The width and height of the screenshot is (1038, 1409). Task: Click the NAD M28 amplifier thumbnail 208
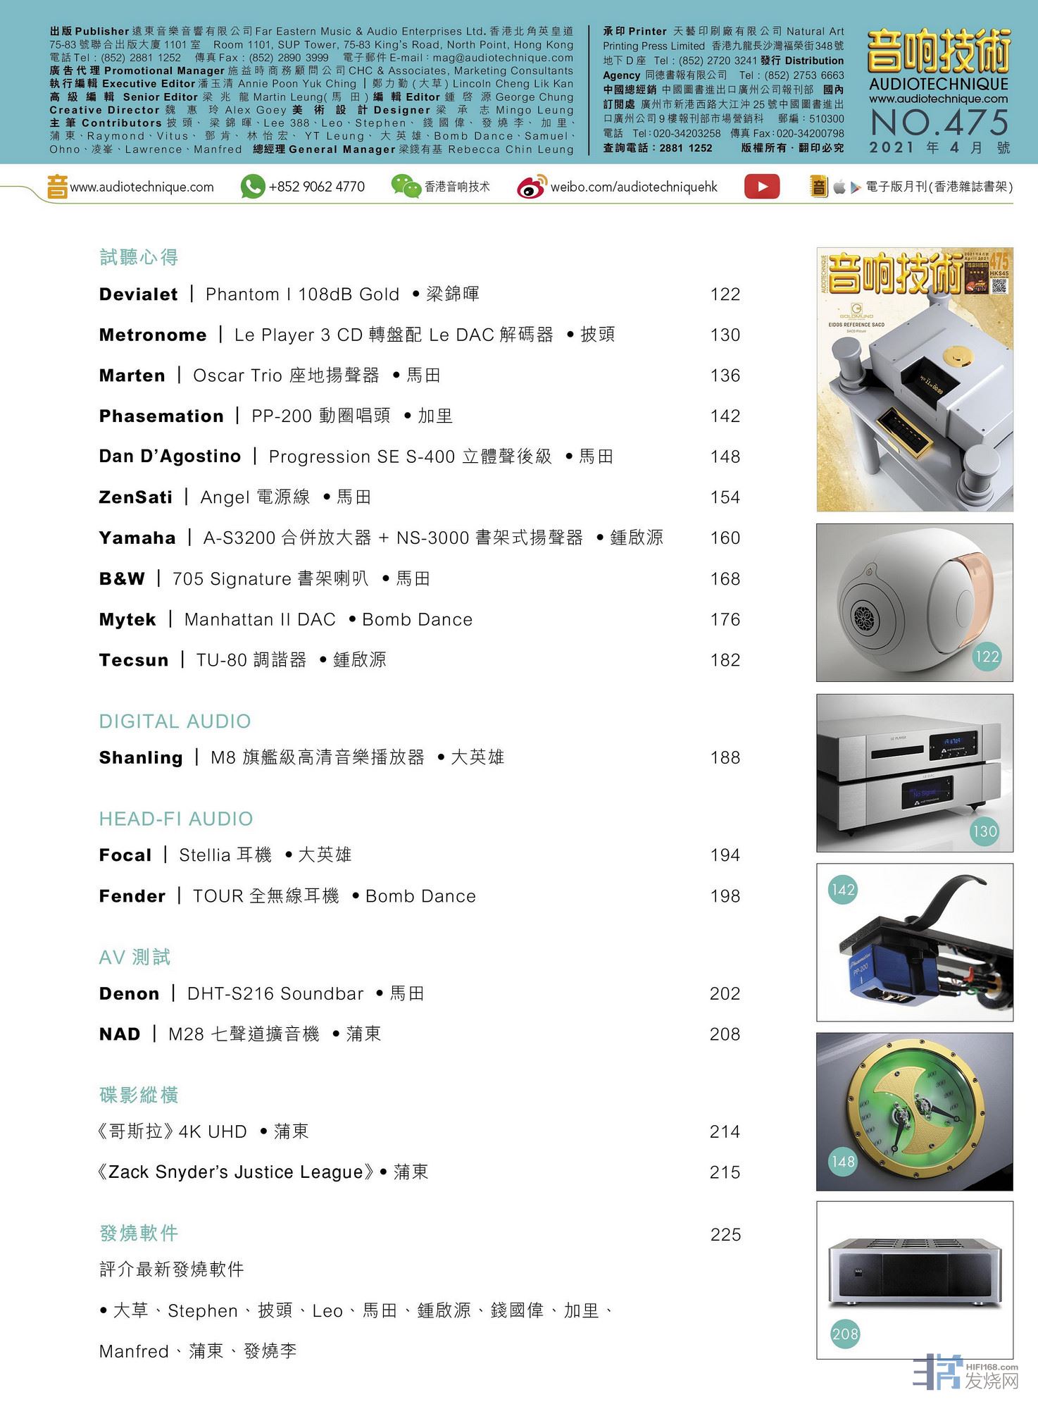[914, 1280]
